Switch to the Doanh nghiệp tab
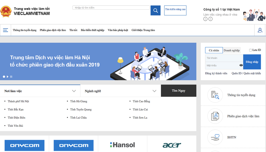This screenshot has height=152, width=266. click(x=231, y=50)
